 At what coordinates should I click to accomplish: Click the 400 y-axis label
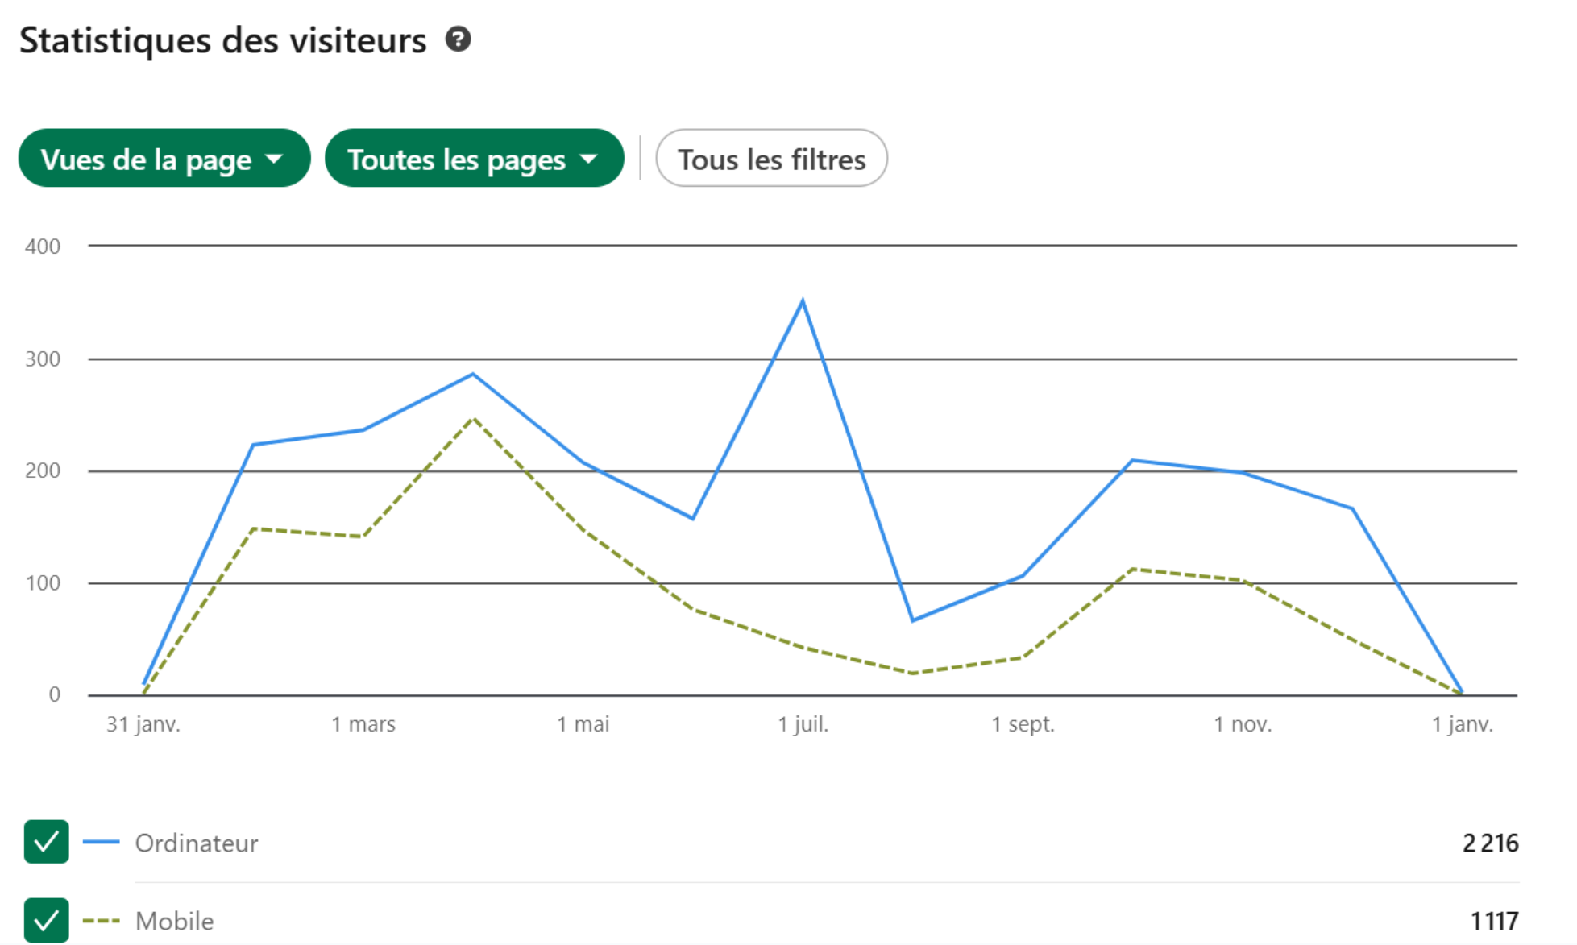click(x=43, y=247)
